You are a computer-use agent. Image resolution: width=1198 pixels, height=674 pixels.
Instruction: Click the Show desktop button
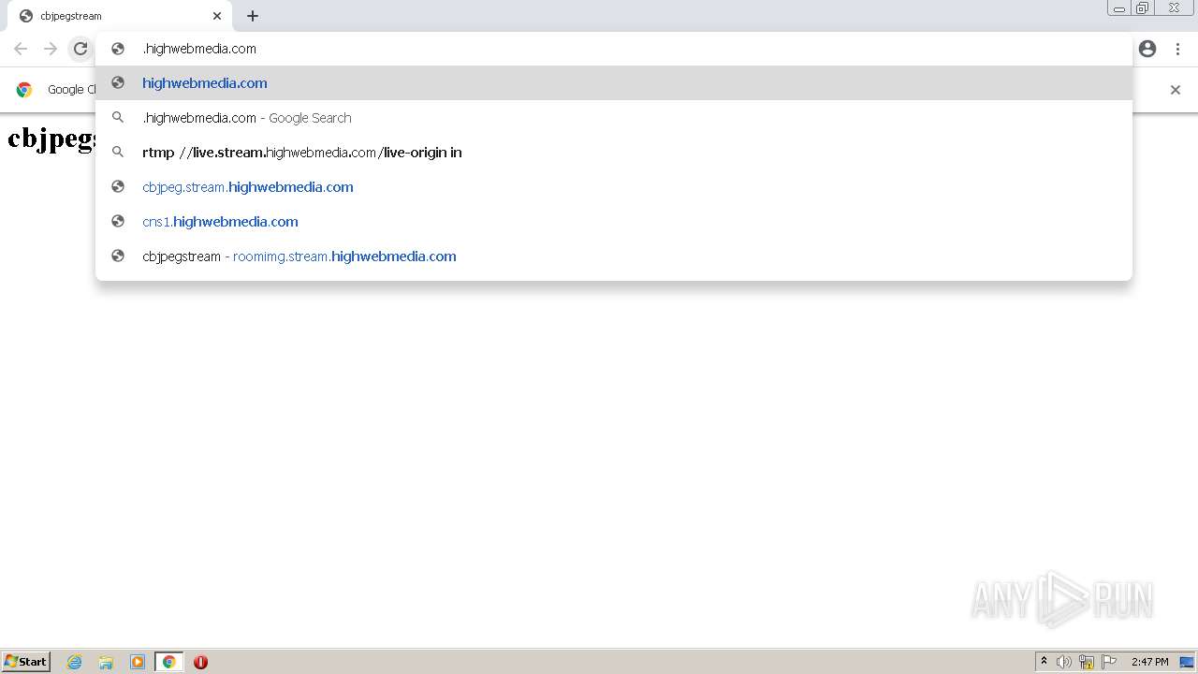1188,662
